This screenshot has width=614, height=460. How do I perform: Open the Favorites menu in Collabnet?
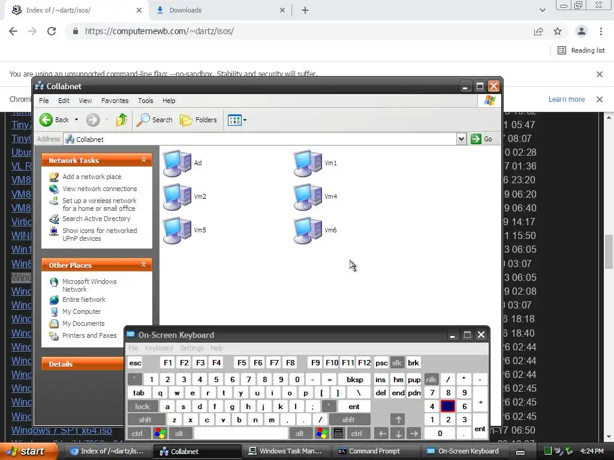coord(115,101)
